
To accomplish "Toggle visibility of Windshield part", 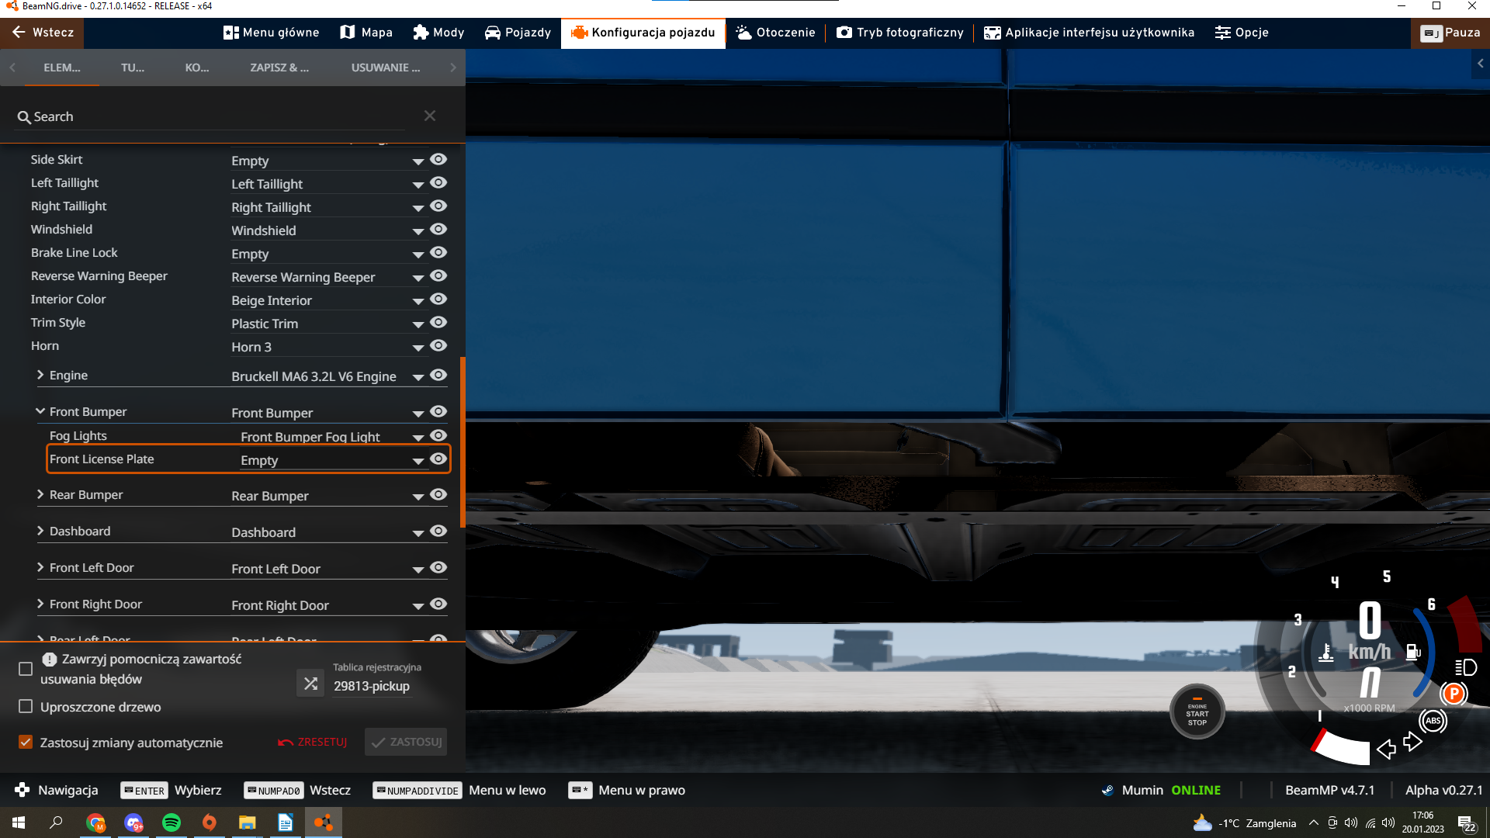I will [438, 230].
